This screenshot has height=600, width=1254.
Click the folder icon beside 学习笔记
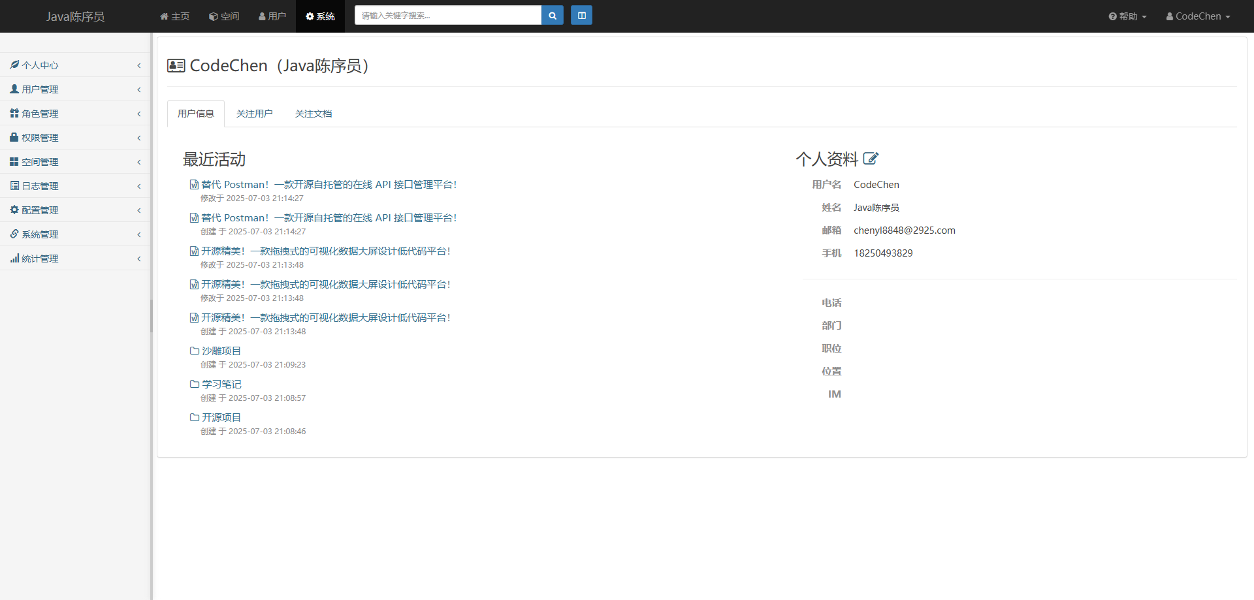click(195, 384)
